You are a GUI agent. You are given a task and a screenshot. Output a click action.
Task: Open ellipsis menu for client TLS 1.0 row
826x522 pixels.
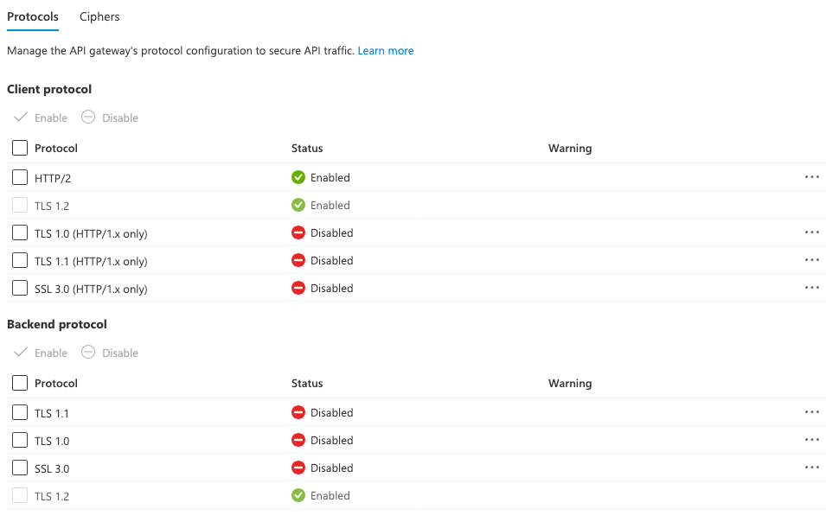[x=811, y=232]
